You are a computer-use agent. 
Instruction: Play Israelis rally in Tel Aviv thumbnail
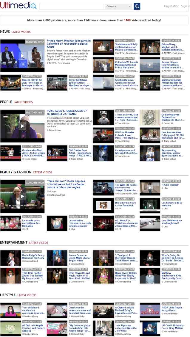pos(10,83)
